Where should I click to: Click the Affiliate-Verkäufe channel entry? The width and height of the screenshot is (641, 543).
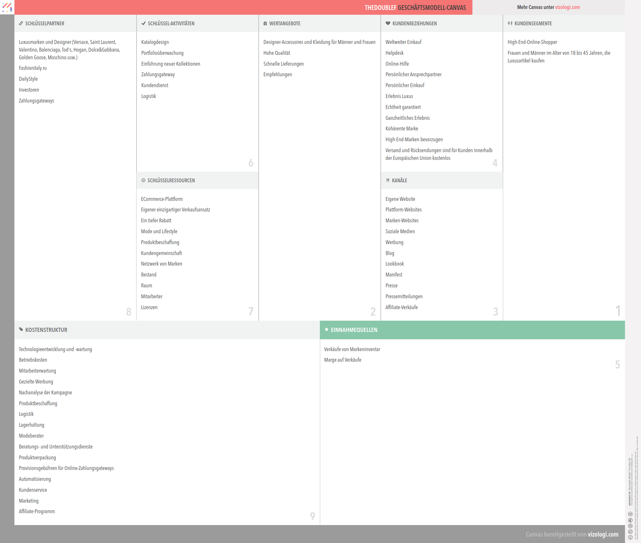click(x=401, y=307)
